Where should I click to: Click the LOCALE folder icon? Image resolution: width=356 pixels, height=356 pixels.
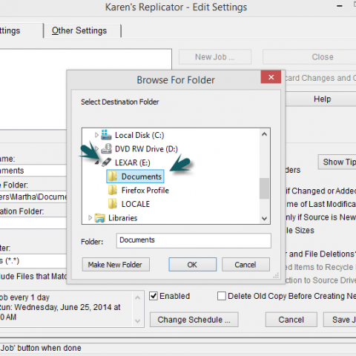point(113,204)
